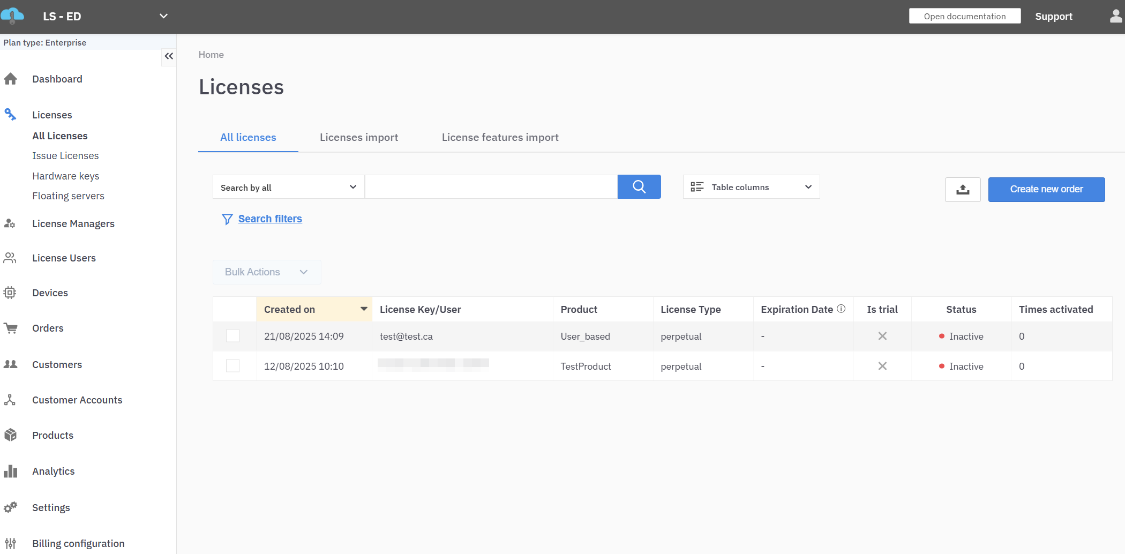Click the Create new order button
The height and width of the screenshot is (554, 1125).
point(1046,190)
